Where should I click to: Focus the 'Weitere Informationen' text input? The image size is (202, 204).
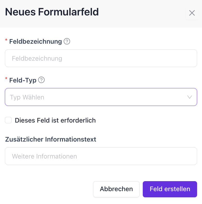(x=101, y=156)
